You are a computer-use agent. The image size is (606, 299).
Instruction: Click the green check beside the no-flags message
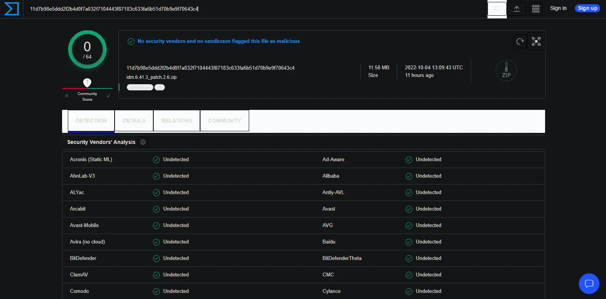pos(131,41)
